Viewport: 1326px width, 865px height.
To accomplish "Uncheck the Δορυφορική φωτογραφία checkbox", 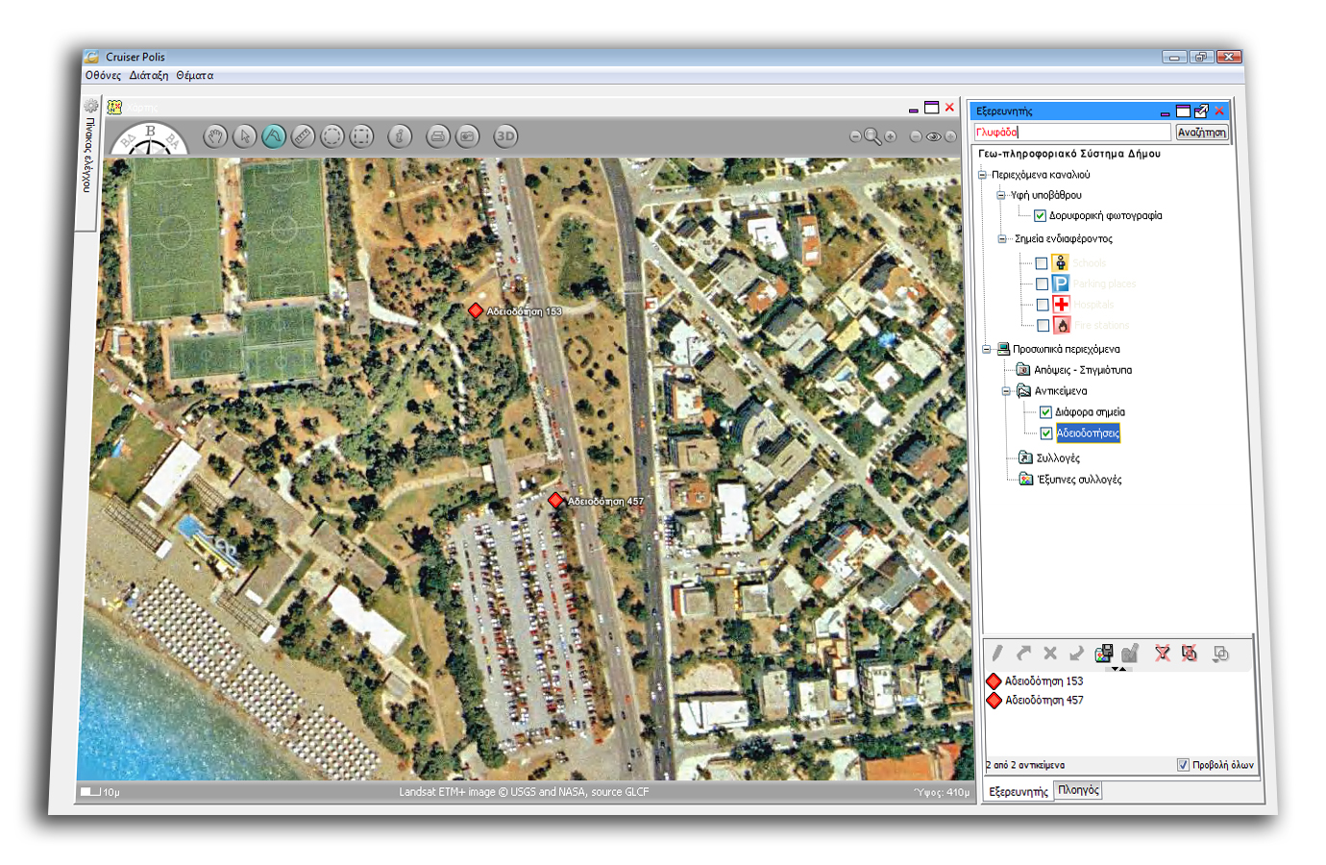I will [x=1040, y=215].
